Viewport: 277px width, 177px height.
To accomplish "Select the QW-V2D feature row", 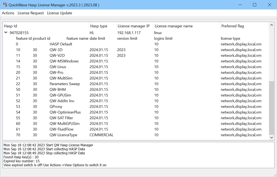I will [136, 55].
